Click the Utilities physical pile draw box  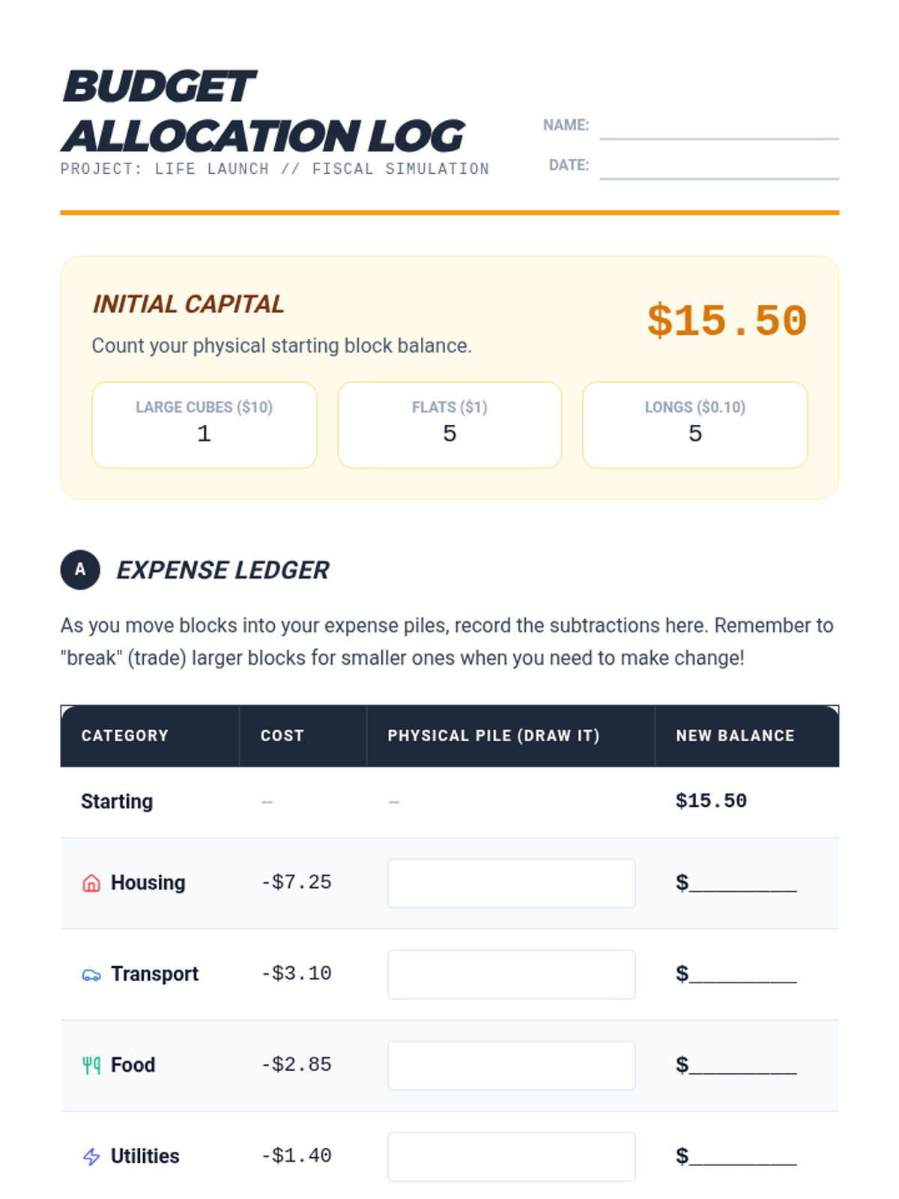(x=511, y=1156)
